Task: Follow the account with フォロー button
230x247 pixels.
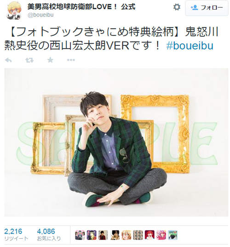Action: pos(207,8)
